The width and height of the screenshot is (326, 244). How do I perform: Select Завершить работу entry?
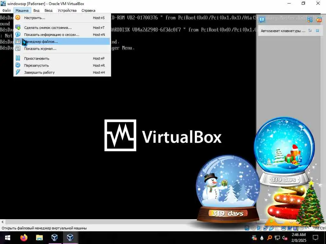pos(62,72)
